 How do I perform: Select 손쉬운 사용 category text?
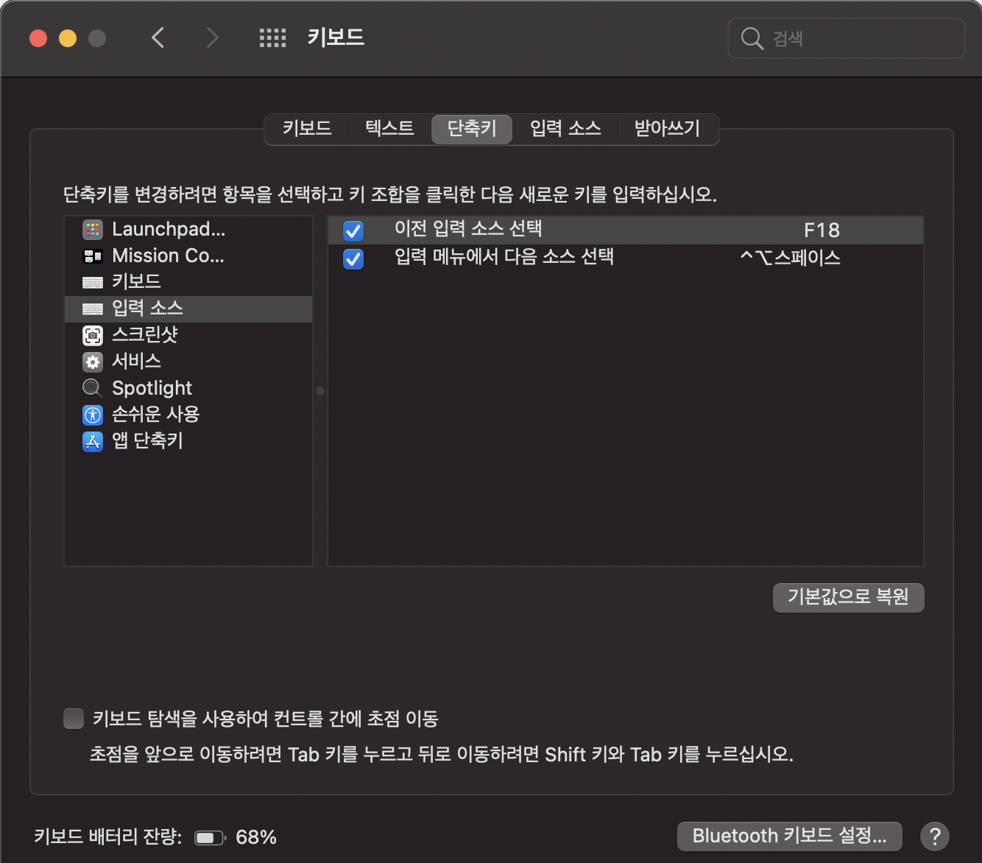pyautogui.click(x=155, y=415)
